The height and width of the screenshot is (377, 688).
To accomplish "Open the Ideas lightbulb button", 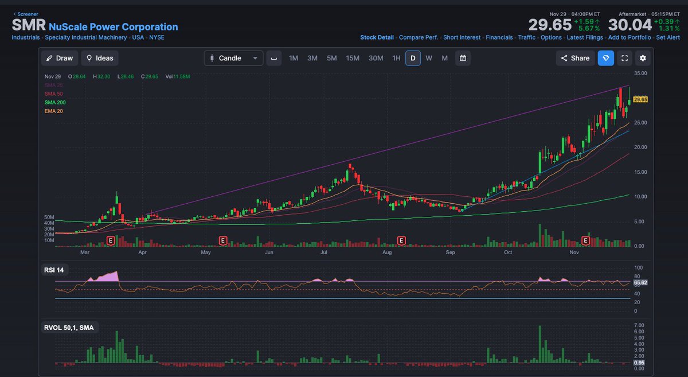I will 100,58.
